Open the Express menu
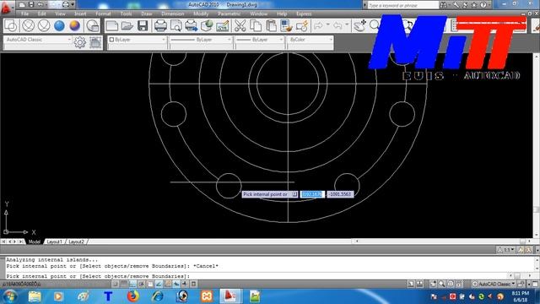Screen dimensions: 540x304 tap(304, 14)
